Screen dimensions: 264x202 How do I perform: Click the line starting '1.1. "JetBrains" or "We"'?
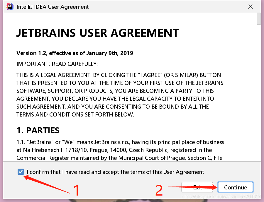click(x=120, y=142)
